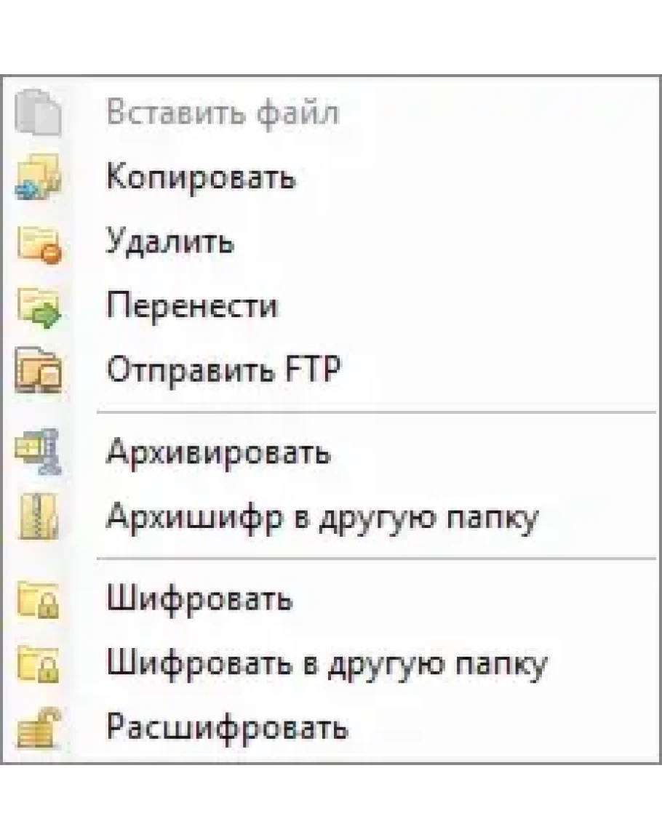
Task: Click the greyed-out Вставить файл clipboard icon
Action: click(39, 114)
